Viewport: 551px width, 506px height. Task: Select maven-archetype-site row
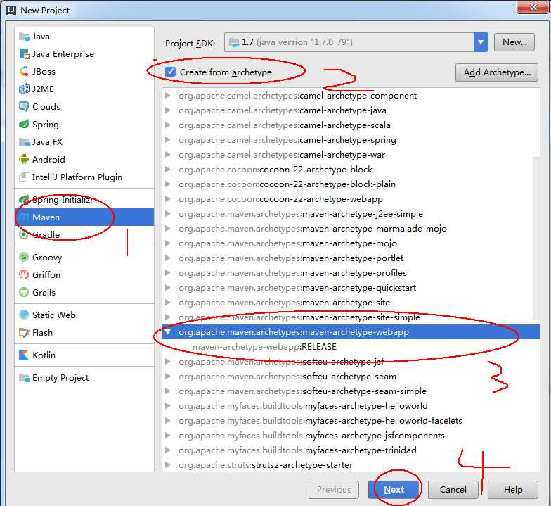point(351,303)
